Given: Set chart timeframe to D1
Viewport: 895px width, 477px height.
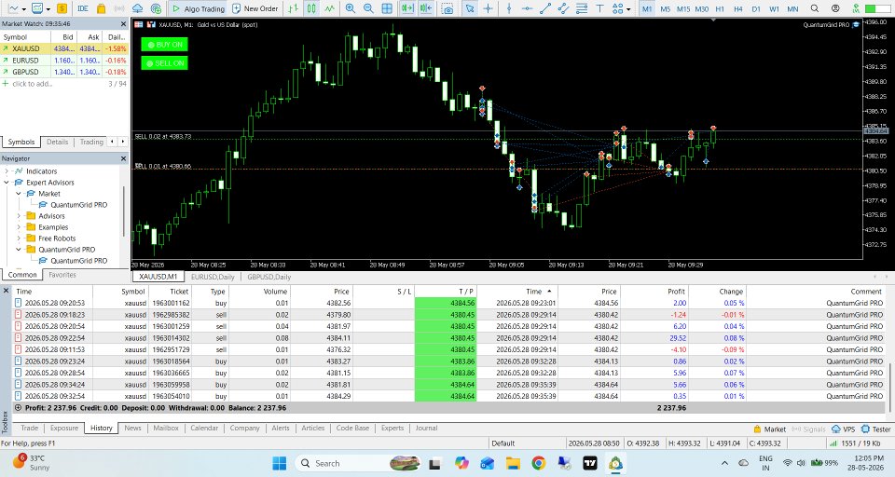Looking at the screenshot, I should coord(756,8).
